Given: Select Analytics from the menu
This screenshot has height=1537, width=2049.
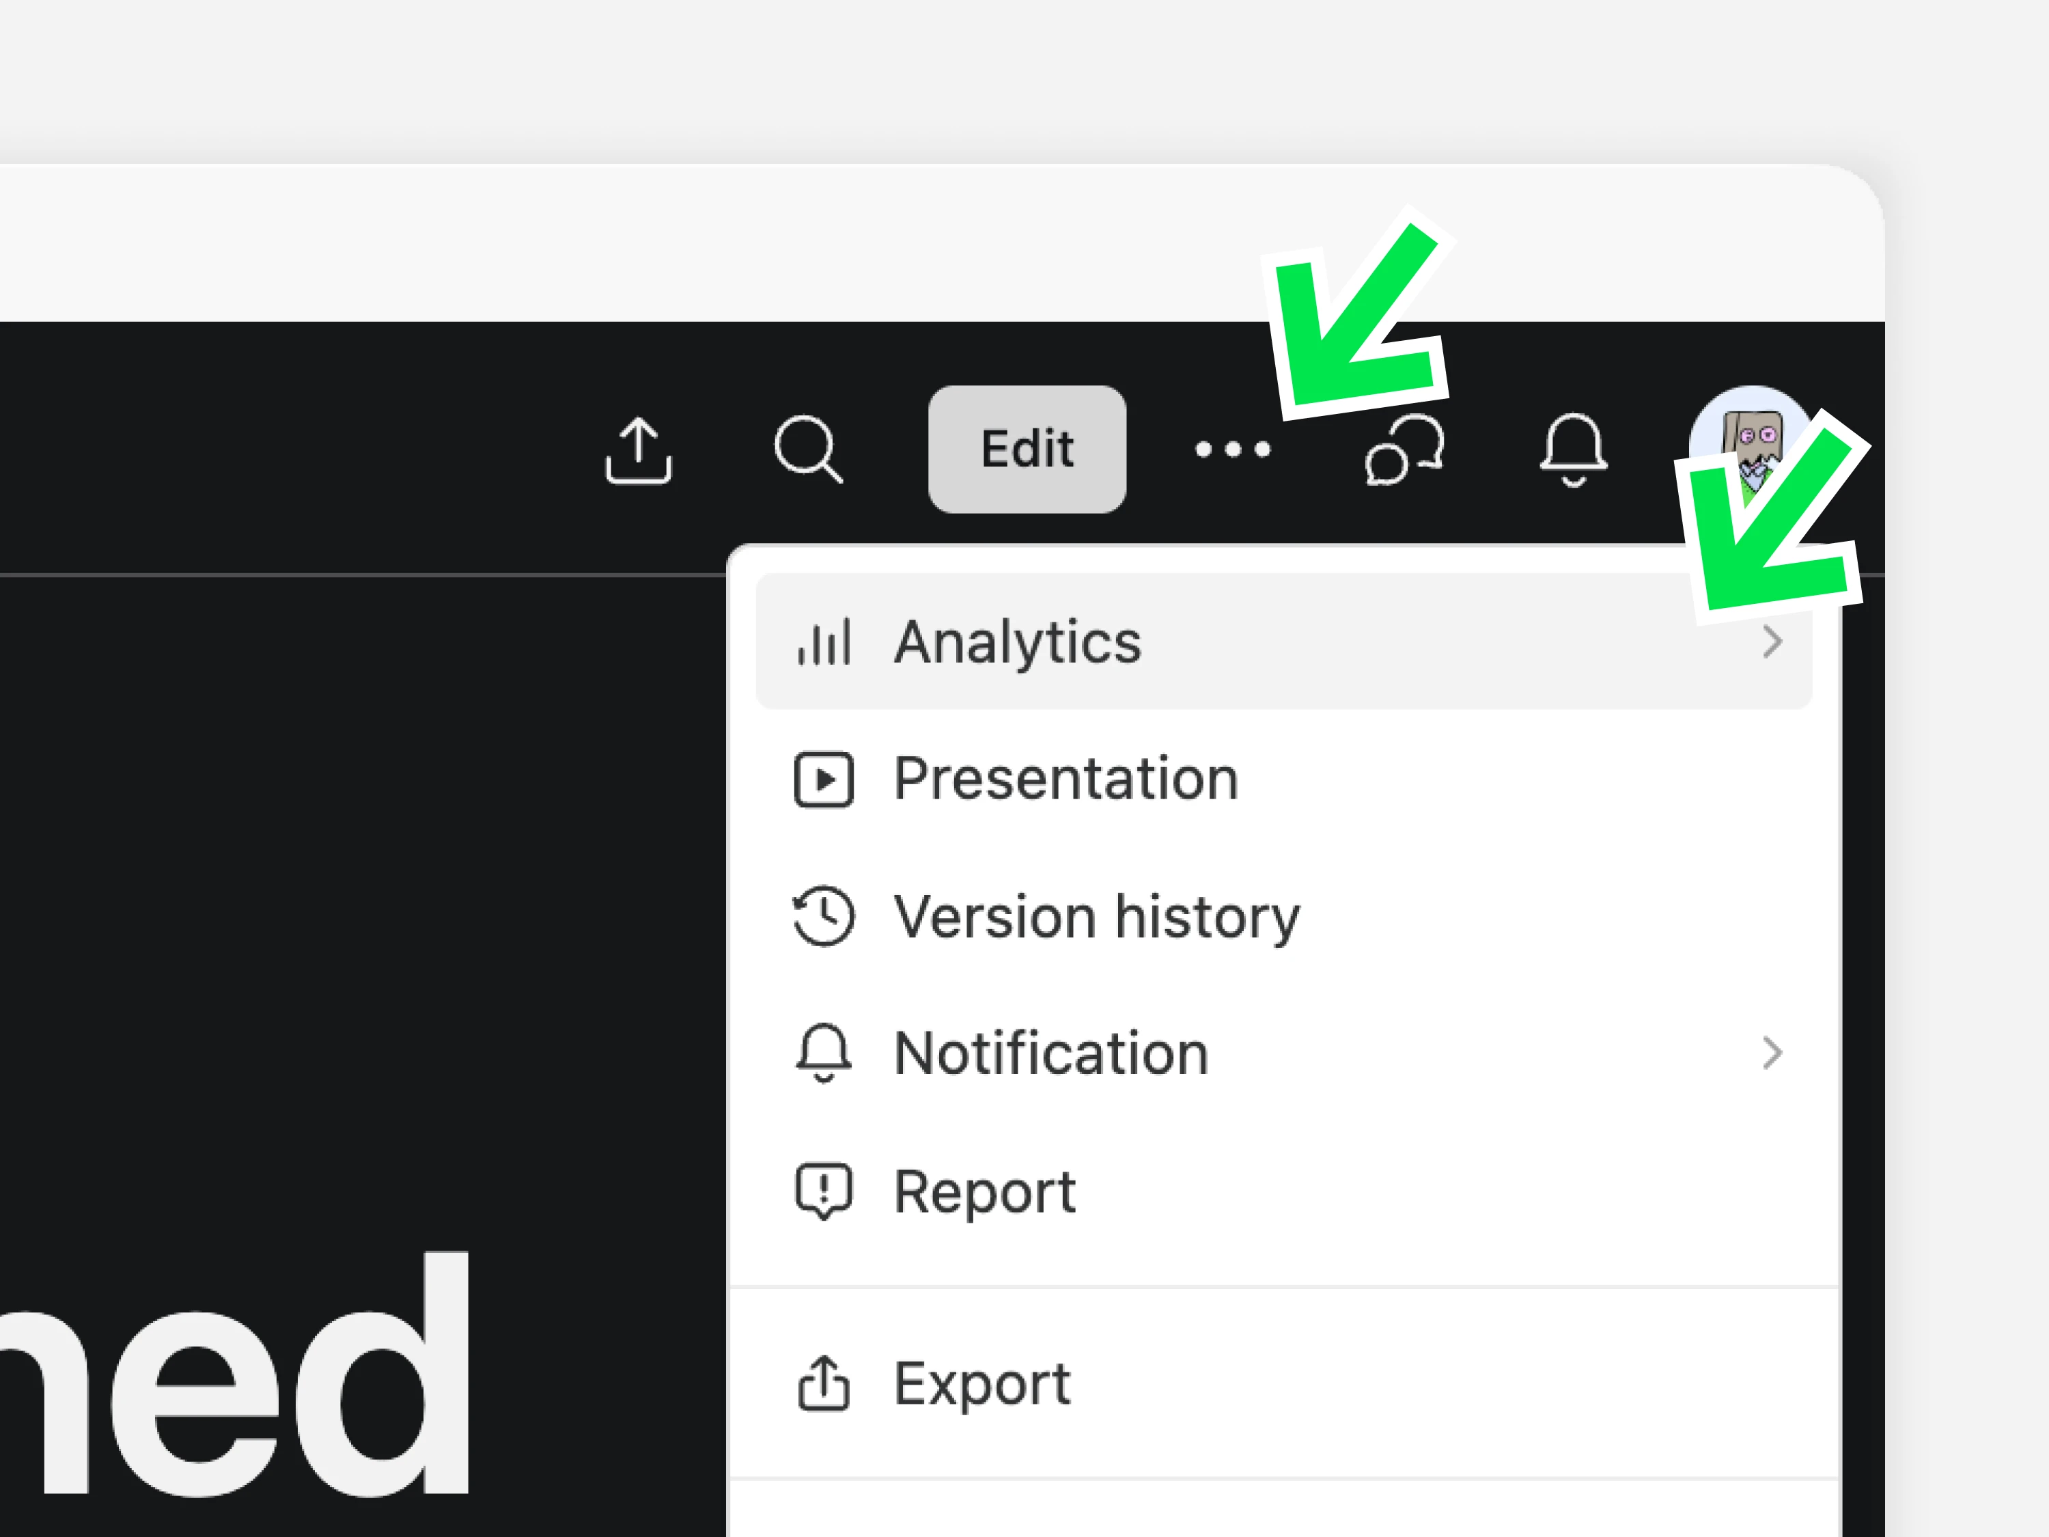Looking at the screenshot, I should 1283,642.
